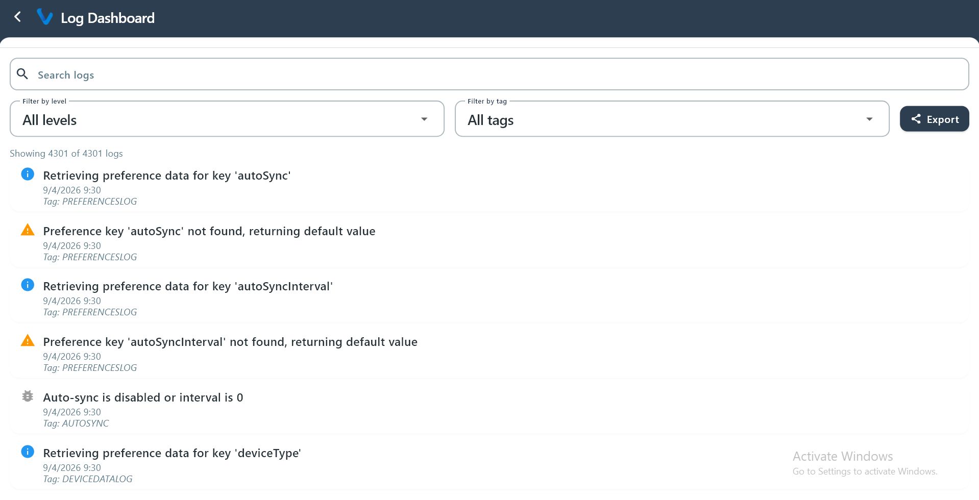This screenshot has height=500, width=979.
Task: Click the Tag: AUTOSYNC label
Action: [x=76, y=423]
